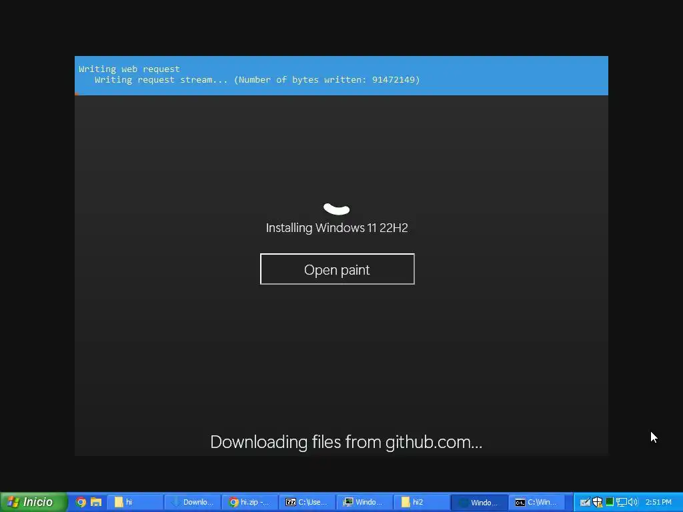The image size is (683, 512).
Task: Open the file explorer quick launch icon
Action: [x=96, y=502]
